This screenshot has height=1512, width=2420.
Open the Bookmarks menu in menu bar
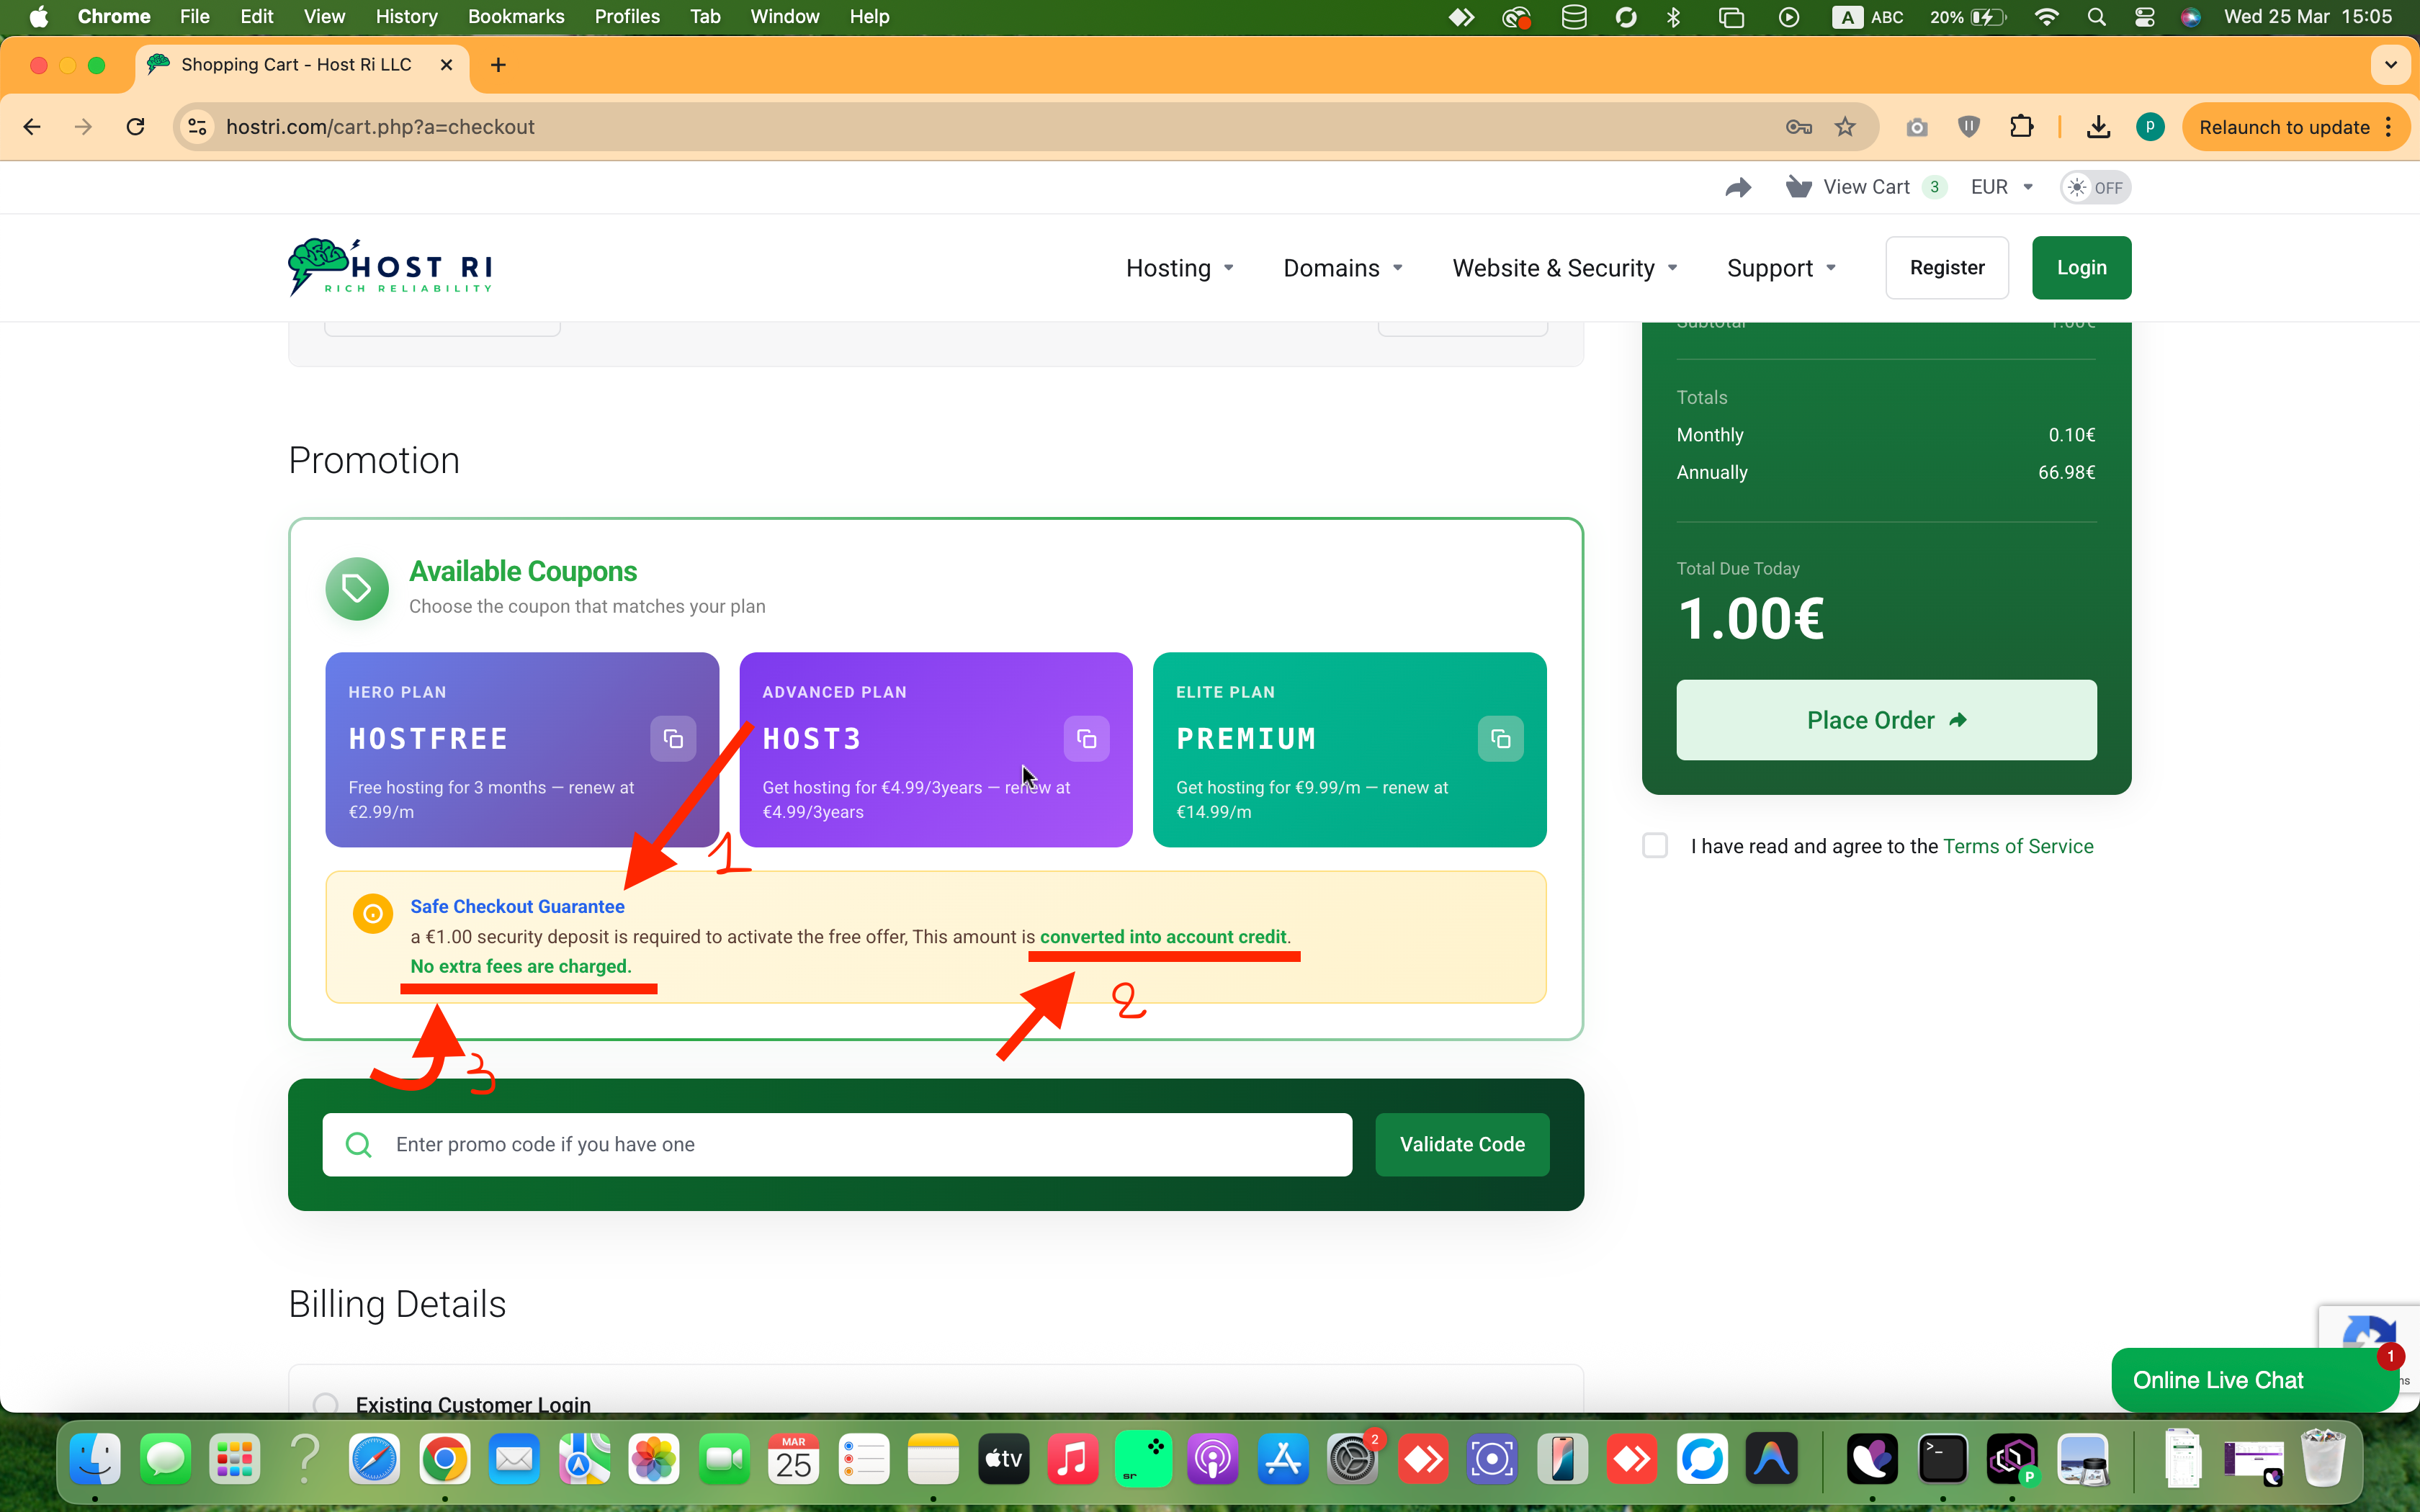tap(515, 16)
